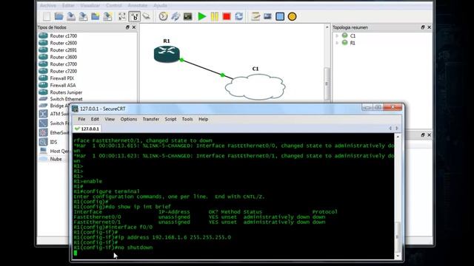Click the add note icon

click(256, 16)
